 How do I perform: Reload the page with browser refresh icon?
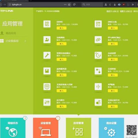click(74, 5)
